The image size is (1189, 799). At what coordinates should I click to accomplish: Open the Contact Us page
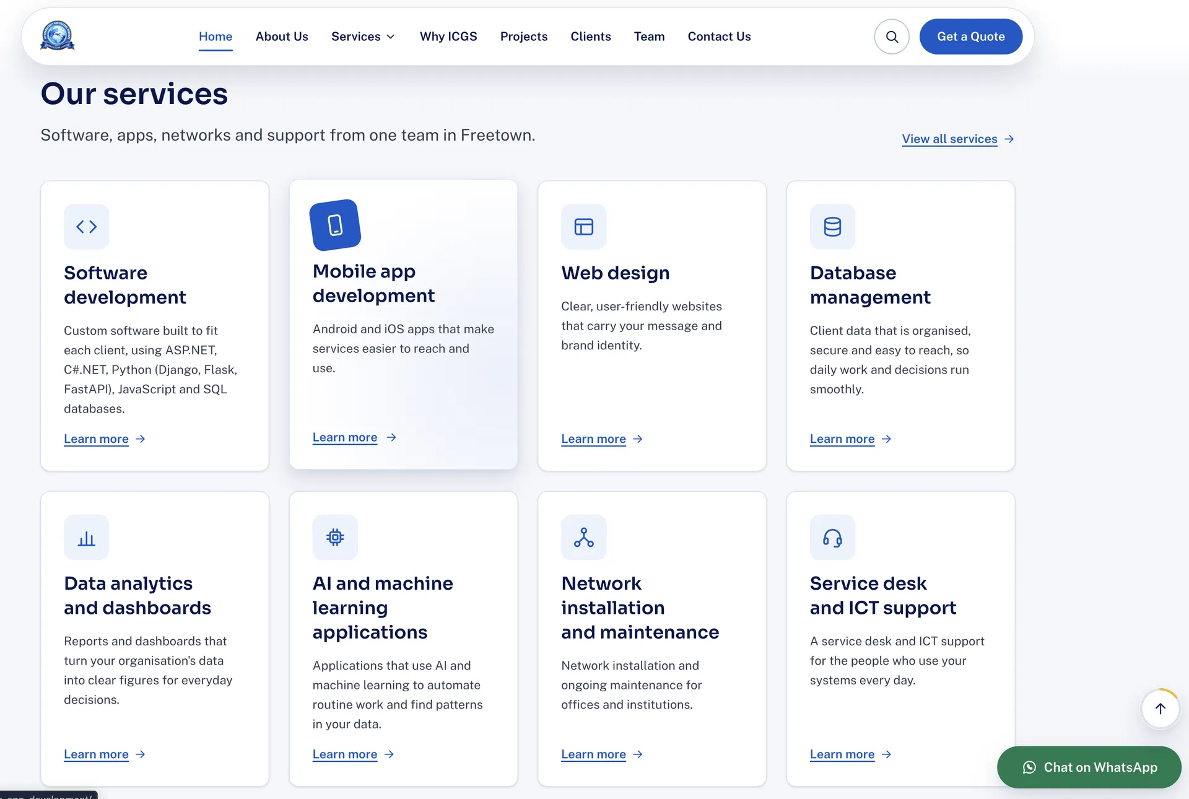[719, 37]
